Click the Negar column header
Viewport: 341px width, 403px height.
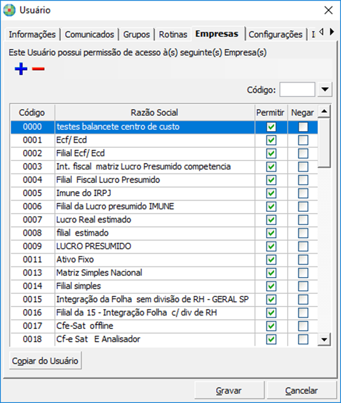302,113
